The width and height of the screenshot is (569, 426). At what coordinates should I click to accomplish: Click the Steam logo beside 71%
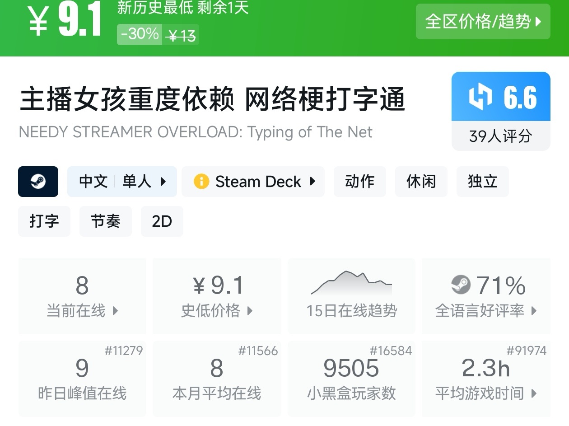(461, 285)
